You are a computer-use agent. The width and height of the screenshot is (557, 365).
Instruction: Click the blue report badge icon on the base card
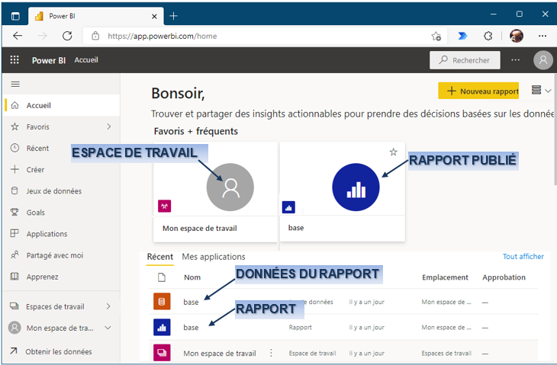pyautogui.click(x=288, y=207)
